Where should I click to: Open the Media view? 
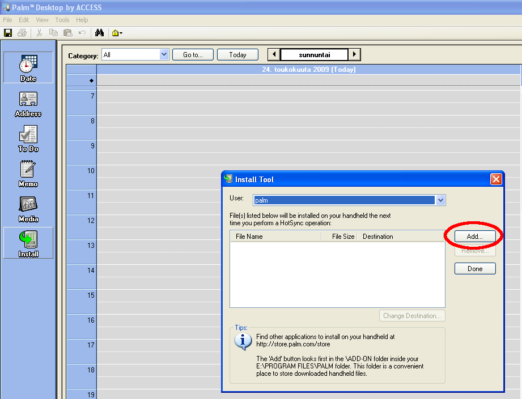(x=28, y=209)
